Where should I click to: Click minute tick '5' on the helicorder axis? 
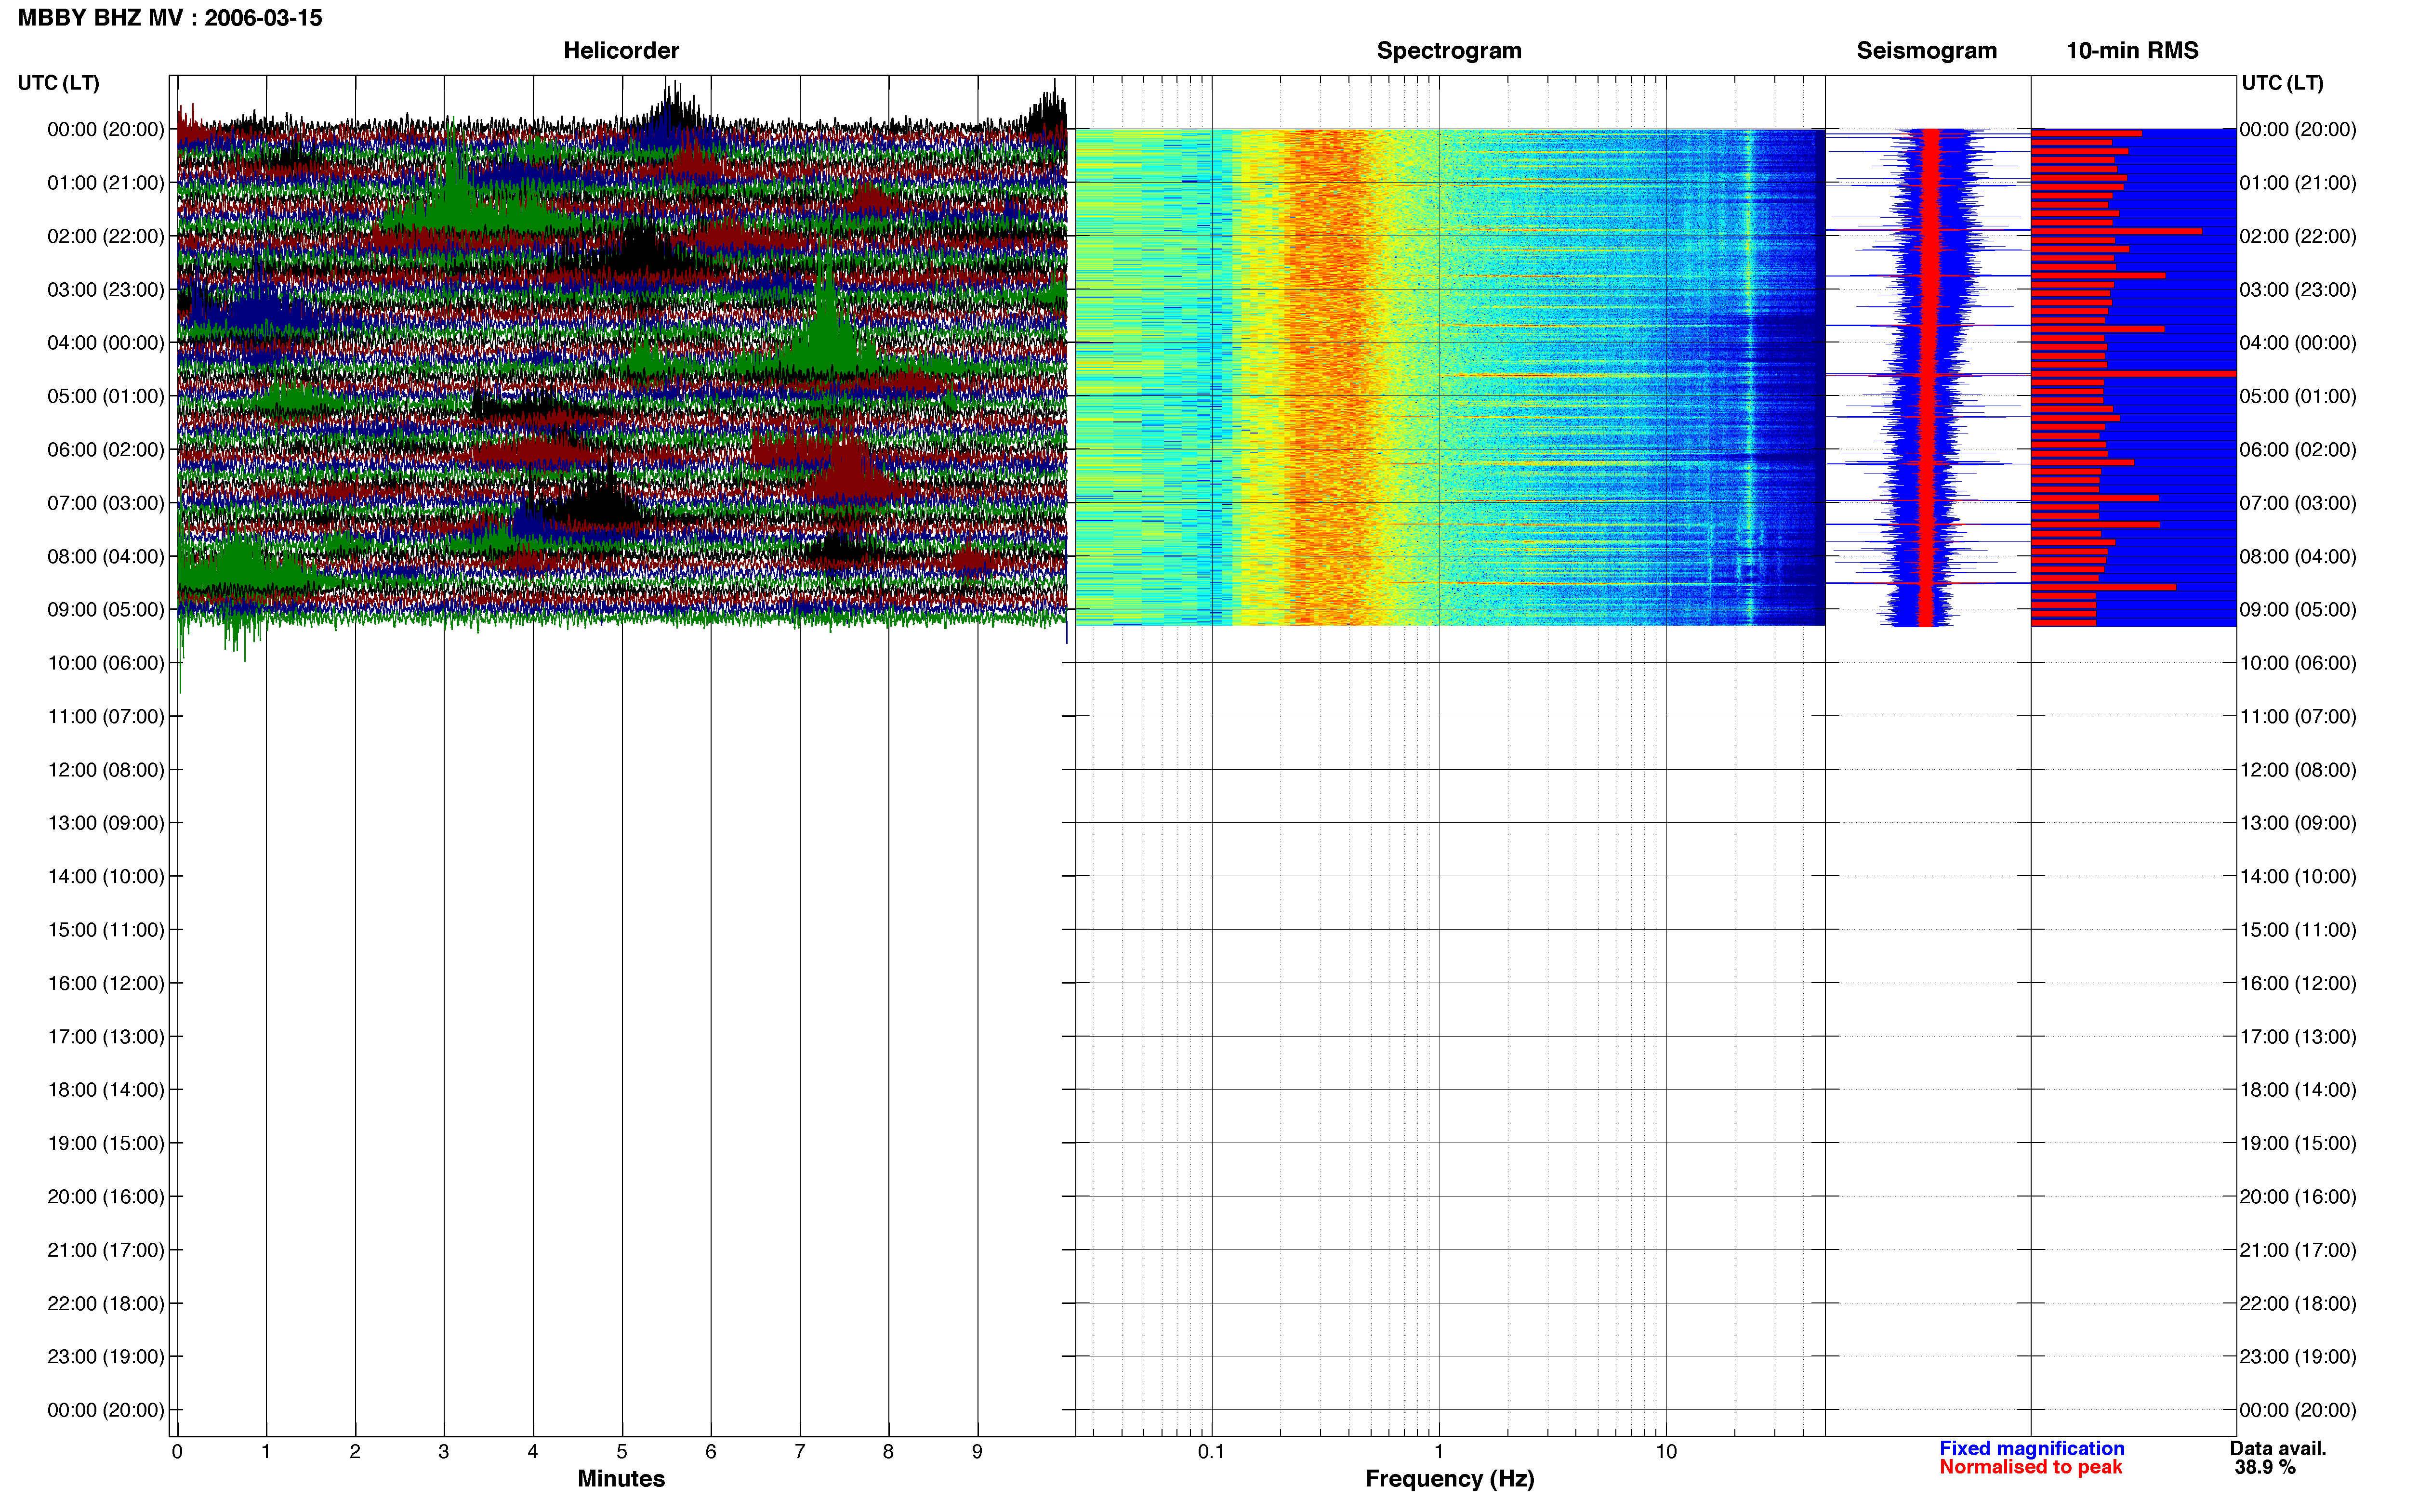622,1452
